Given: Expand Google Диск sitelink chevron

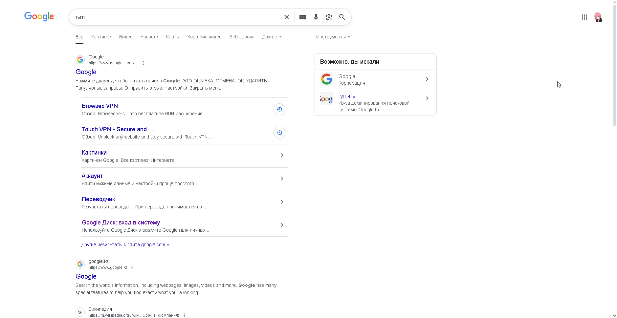Looking at the screenshot, I should click(282, 225).
